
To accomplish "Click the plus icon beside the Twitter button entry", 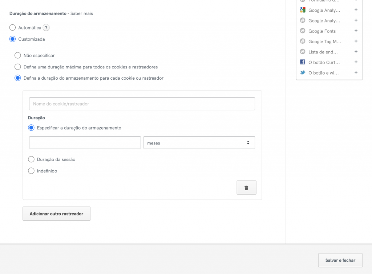I will click(x=356, y=73).
